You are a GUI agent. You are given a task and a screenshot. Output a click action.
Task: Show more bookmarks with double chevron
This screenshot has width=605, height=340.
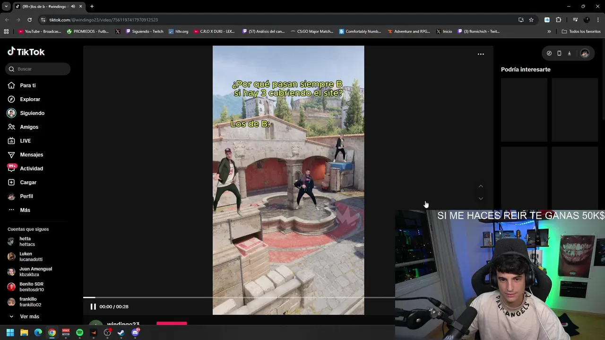coord(549,32)
